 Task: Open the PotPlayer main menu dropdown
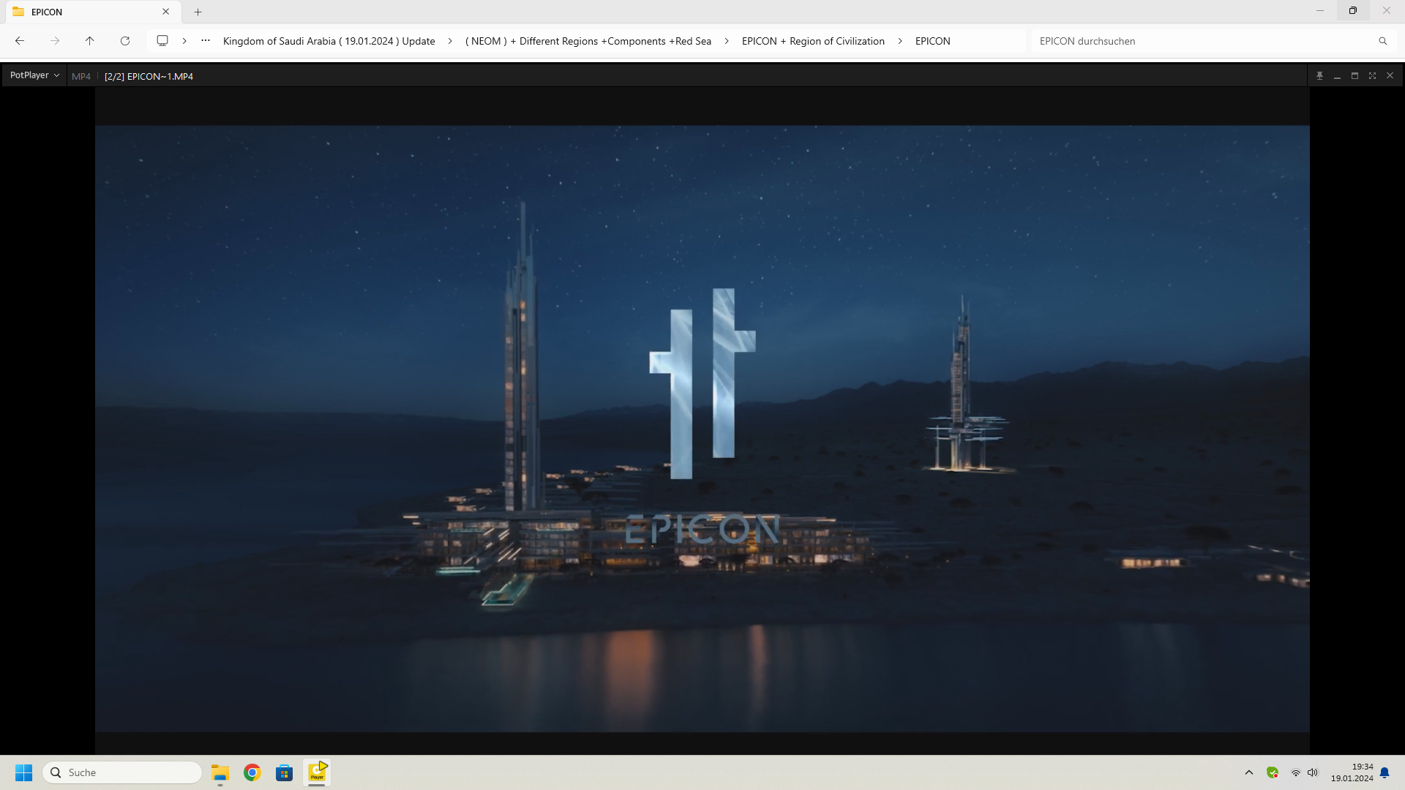pyautogui.click(x=34, y=75)
